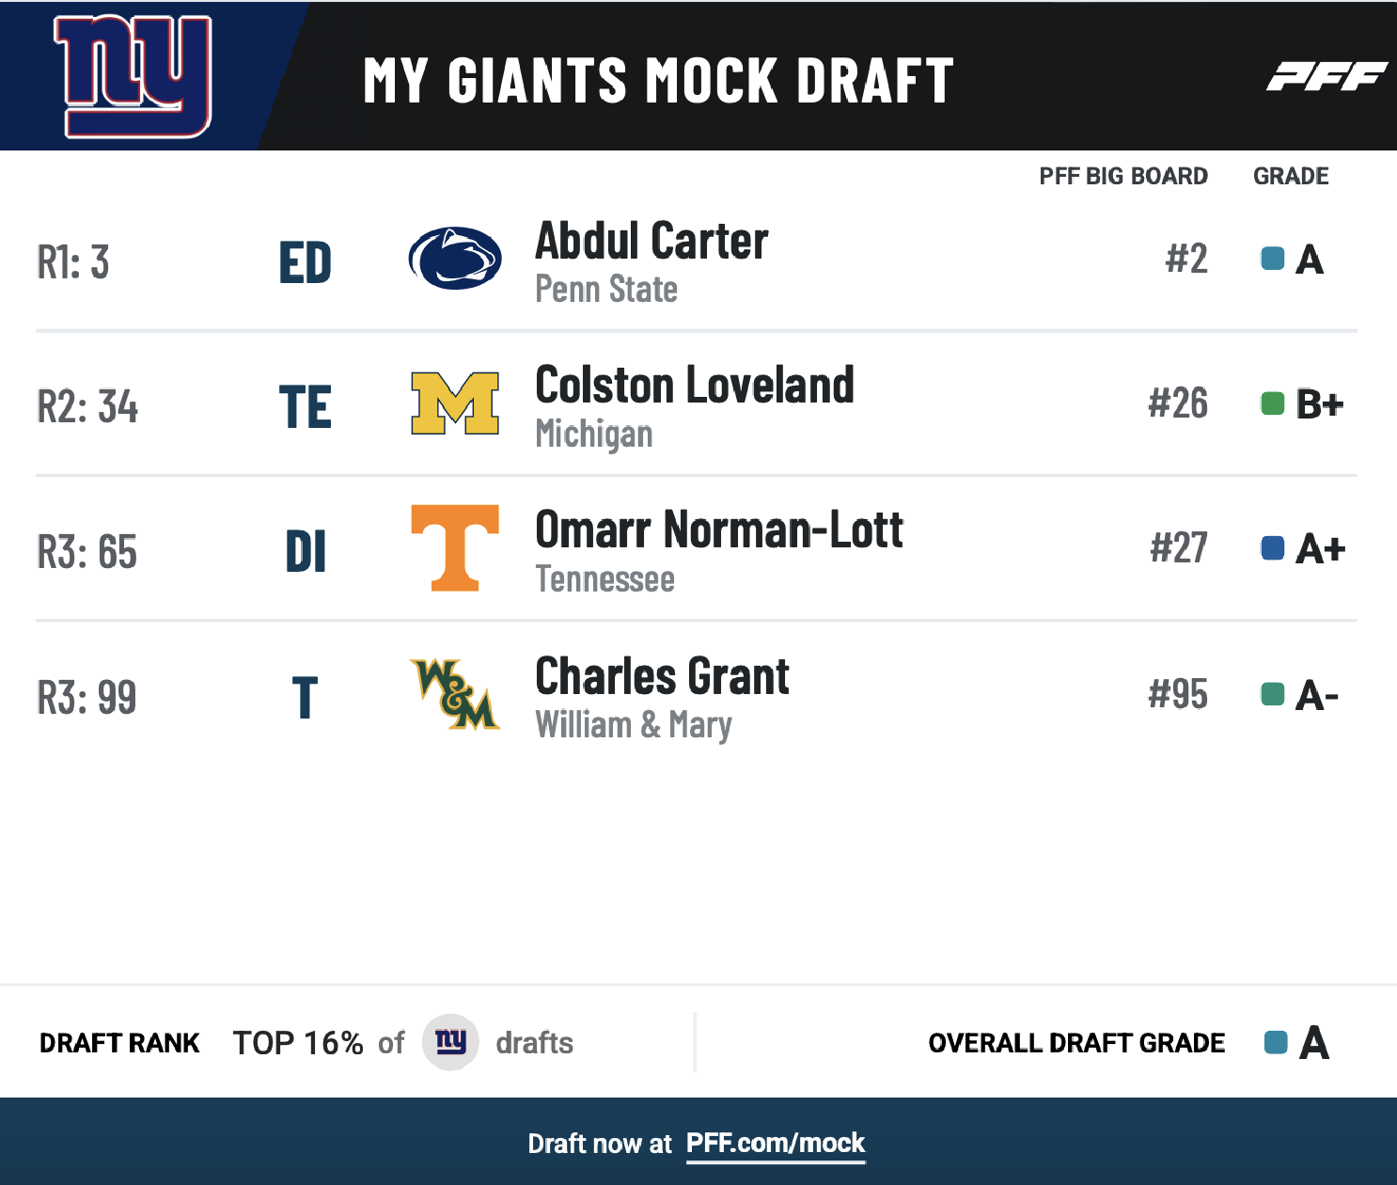
Task: Click the William & Mary logo
Action: click(x=455, y=694)
